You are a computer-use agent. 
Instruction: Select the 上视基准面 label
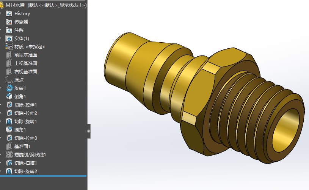pos(26,63)
